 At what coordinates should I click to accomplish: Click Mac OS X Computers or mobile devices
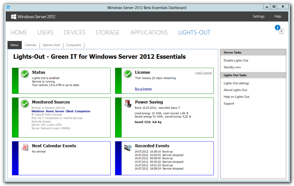[x=57, y=118]
